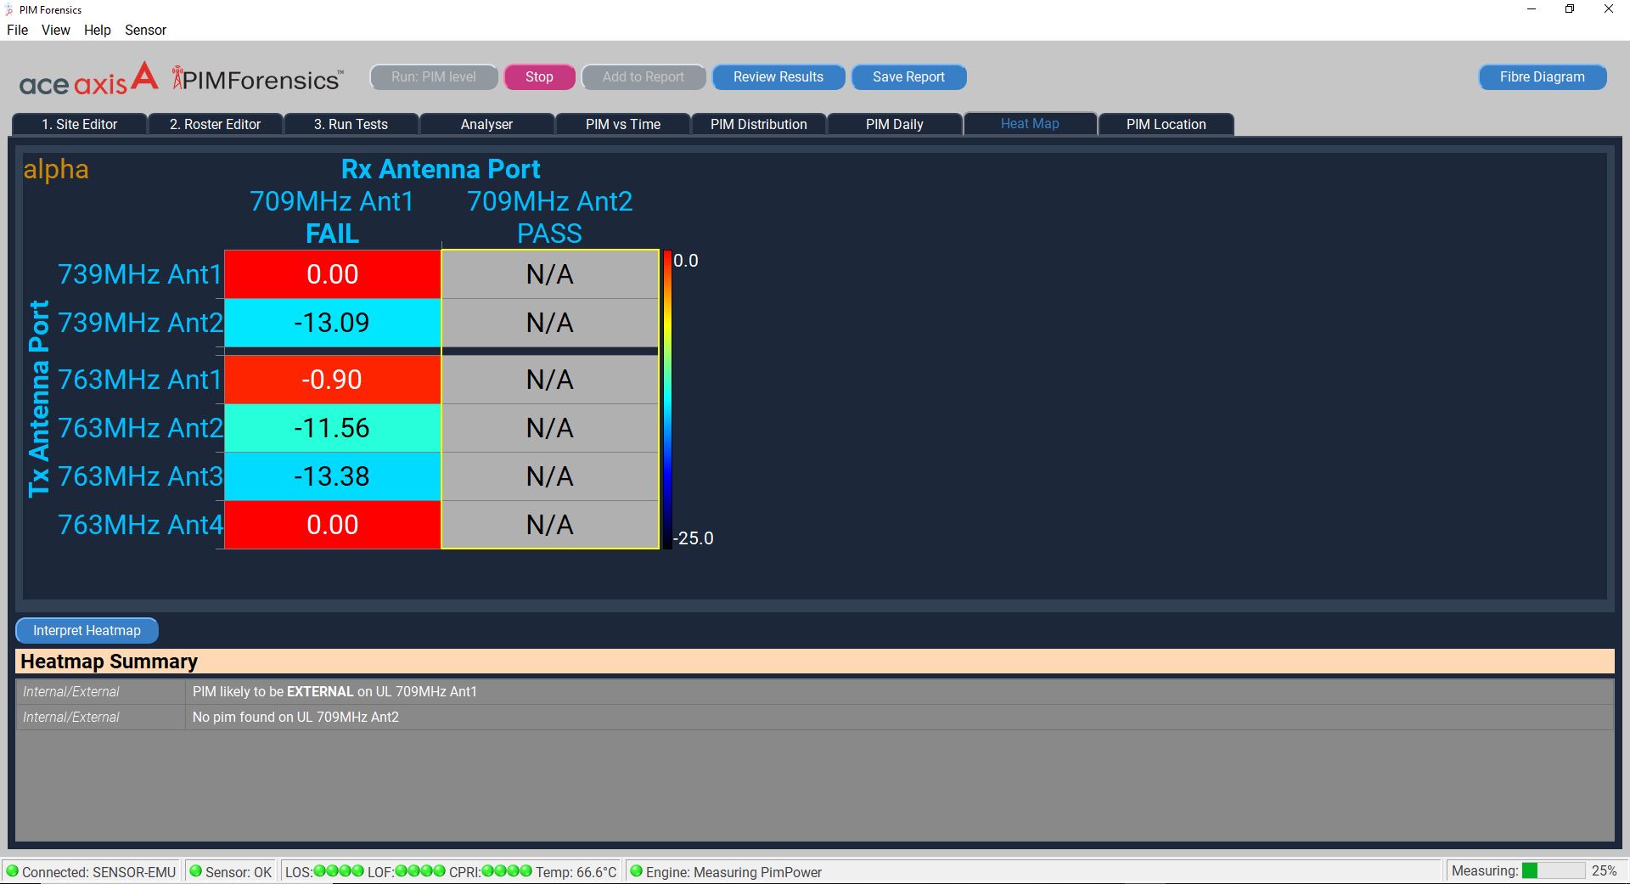
Task: Stop the running measurement
Action: point(539,77)
